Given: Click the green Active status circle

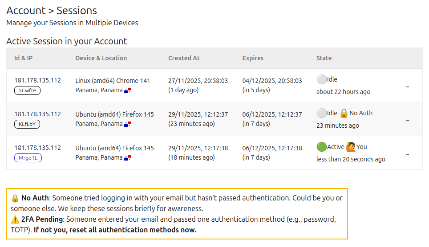Looking at the screenshot, I should (321, 147).
